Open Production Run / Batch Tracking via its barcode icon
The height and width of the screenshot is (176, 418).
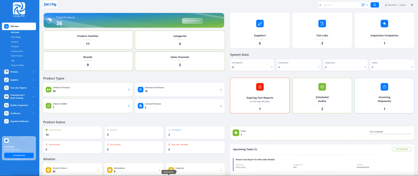coord(6,97)
